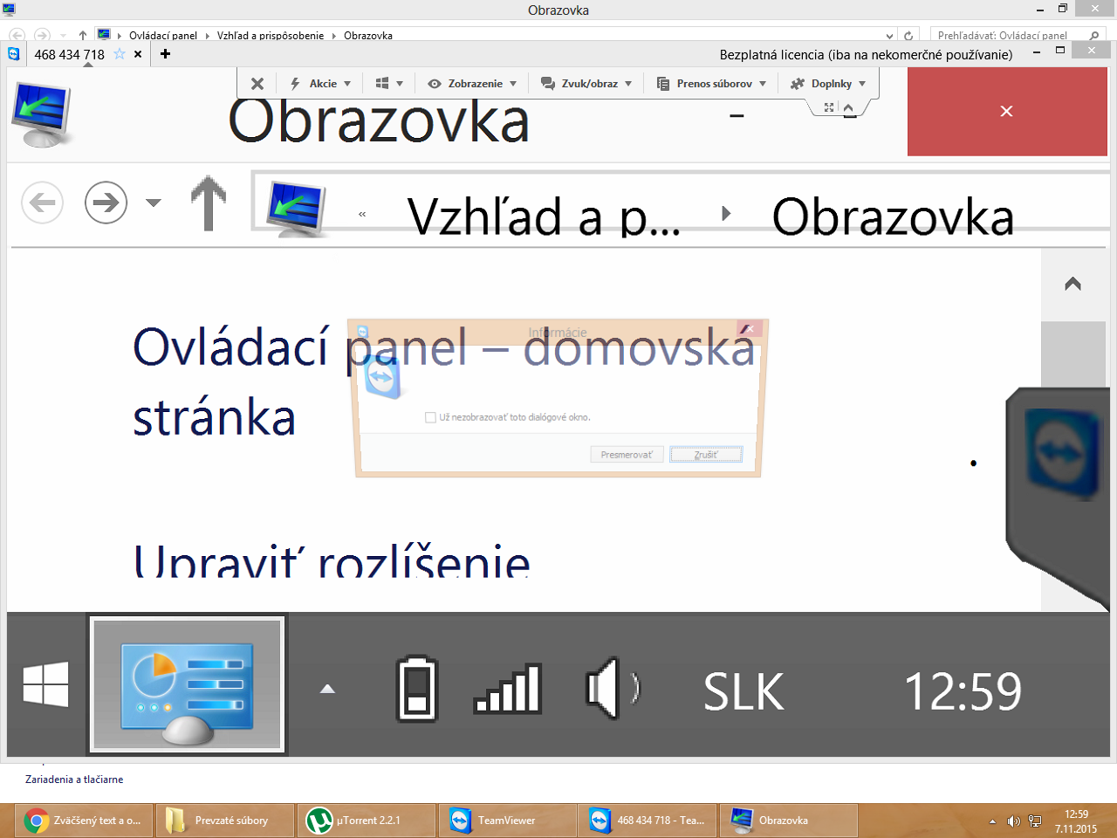
Task: Open the Zvuk/obraz menu
Action: [586, 84]
